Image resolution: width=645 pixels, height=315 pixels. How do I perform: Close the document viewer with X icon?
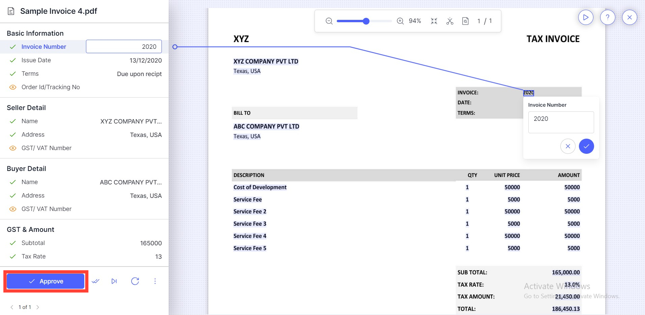point(629,17)
